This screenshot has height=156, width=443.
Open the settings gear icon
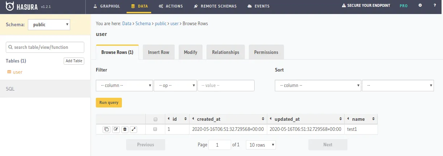(x=420, y=6)
